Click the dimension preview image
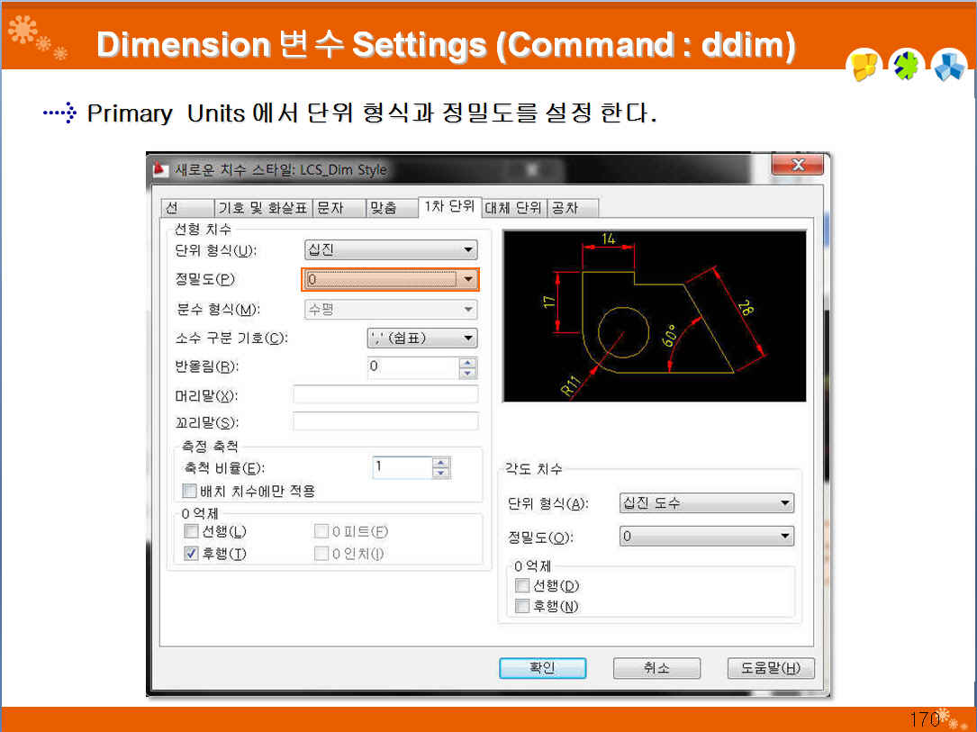977x732 pixels. [654, 316]
